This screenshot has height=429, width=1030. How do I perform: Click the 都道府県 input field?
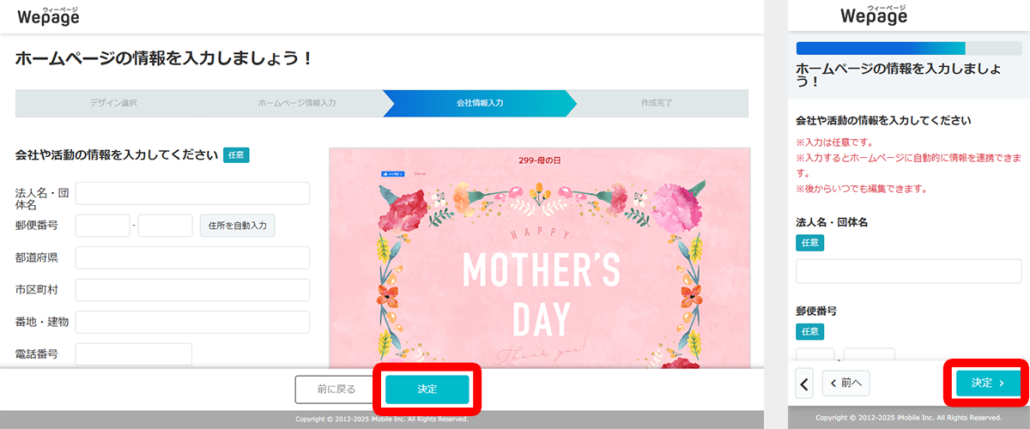tap(192, 257)
